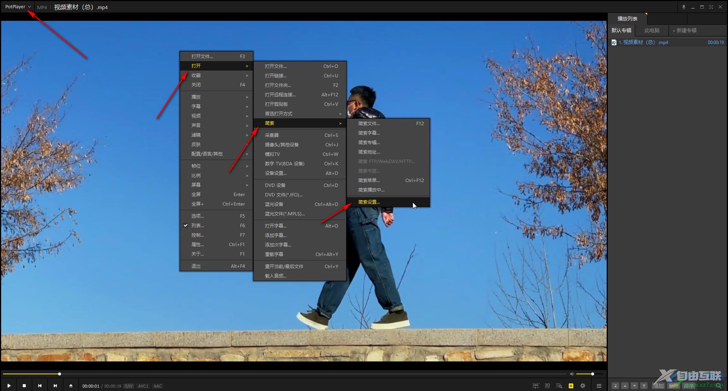Select 摄像头/其他设备 menu item

pos(300,145)
